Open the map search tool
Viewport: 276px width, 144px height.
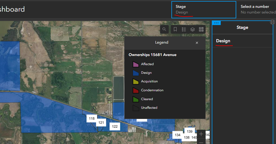[x=164, y=29]
